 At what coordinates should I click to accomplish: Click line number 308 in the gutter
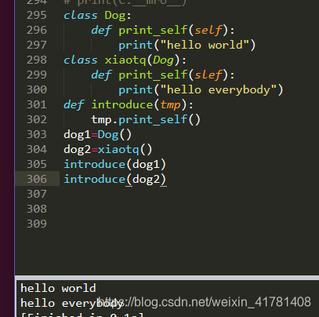tap(37, 209)
